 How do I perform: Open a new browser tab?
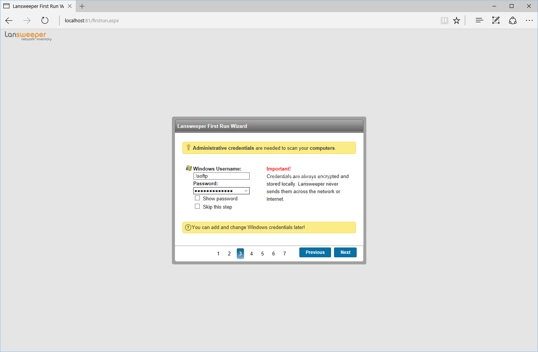82,6
